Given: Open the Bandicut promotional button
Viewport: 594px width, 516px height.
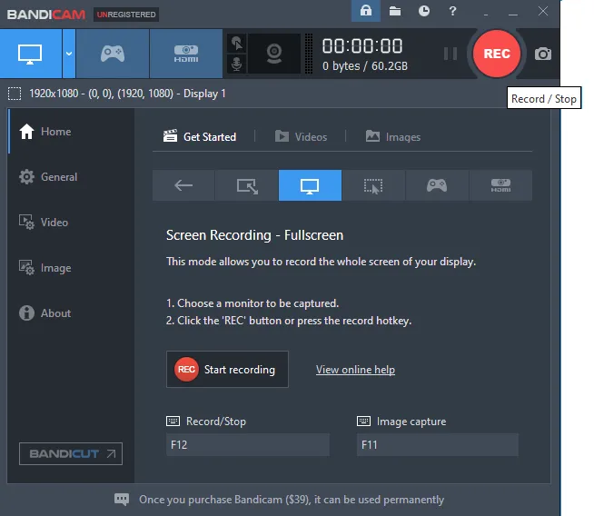Looking at the screenshot, I should [x=71, y=453].
